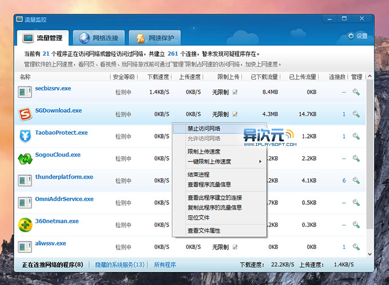The image size is (389, 285).
Task: Choose 禁止访问网络 in context menu
Action: coord(219,129)
